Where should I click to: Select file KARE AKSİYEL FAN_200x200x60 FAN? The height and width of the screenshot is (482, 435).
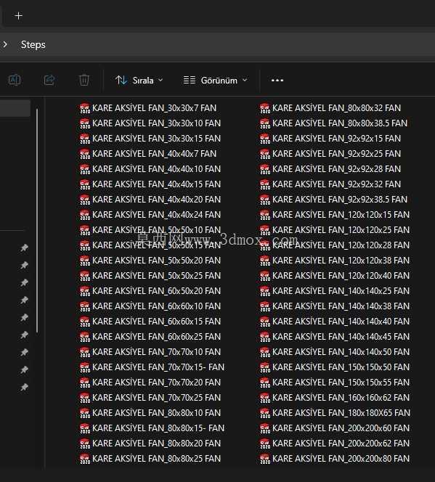tap(335, 428)
